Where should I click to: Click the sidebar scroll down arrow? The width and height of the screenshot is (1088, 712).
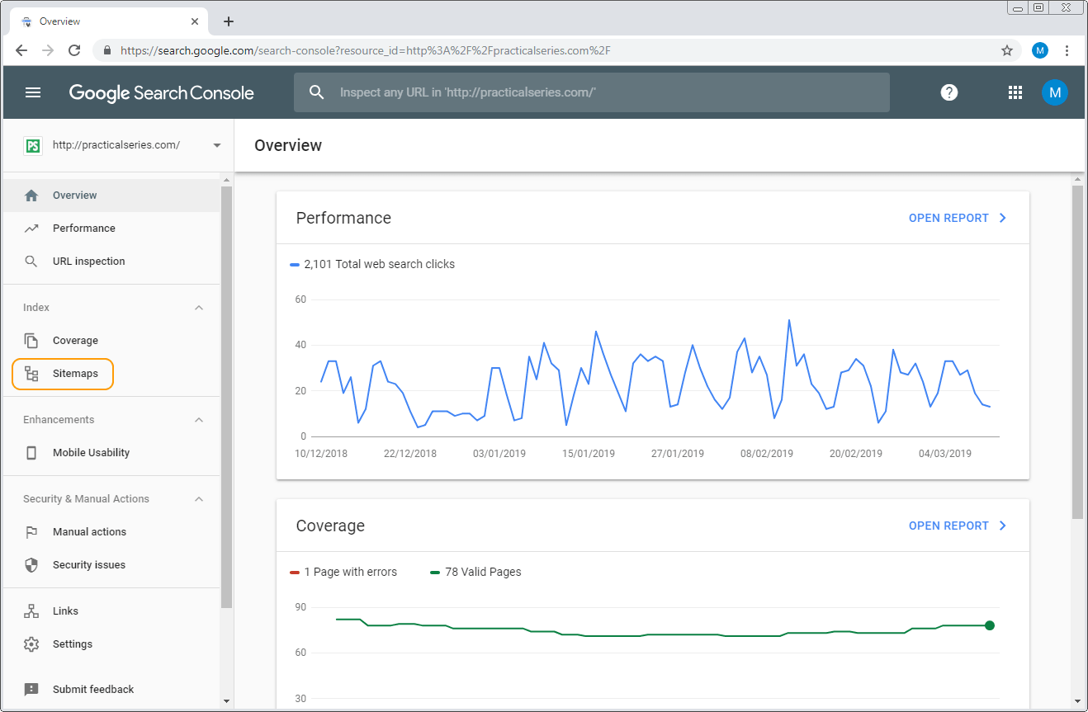click(x=227, y=700)
